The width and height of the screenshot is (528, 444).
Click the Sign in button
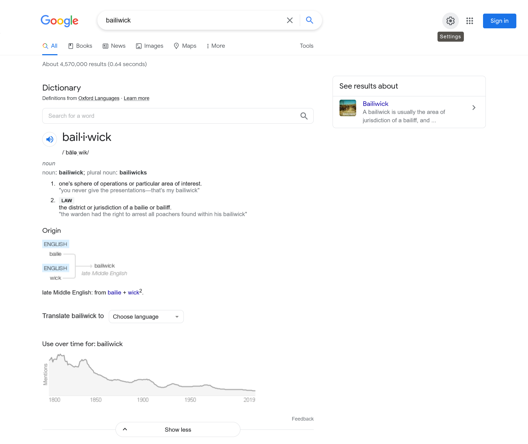[x=499, y=21]
